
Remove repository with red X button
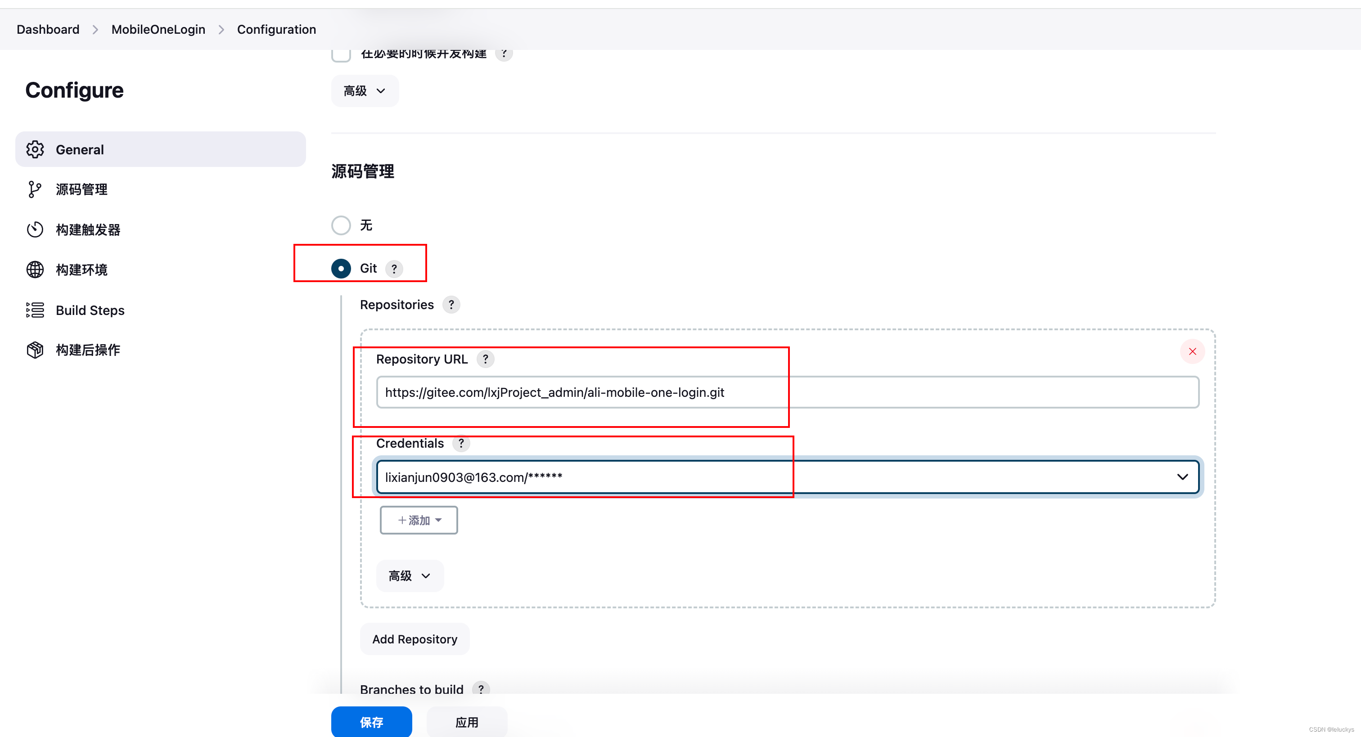(x=1192, y=351)
